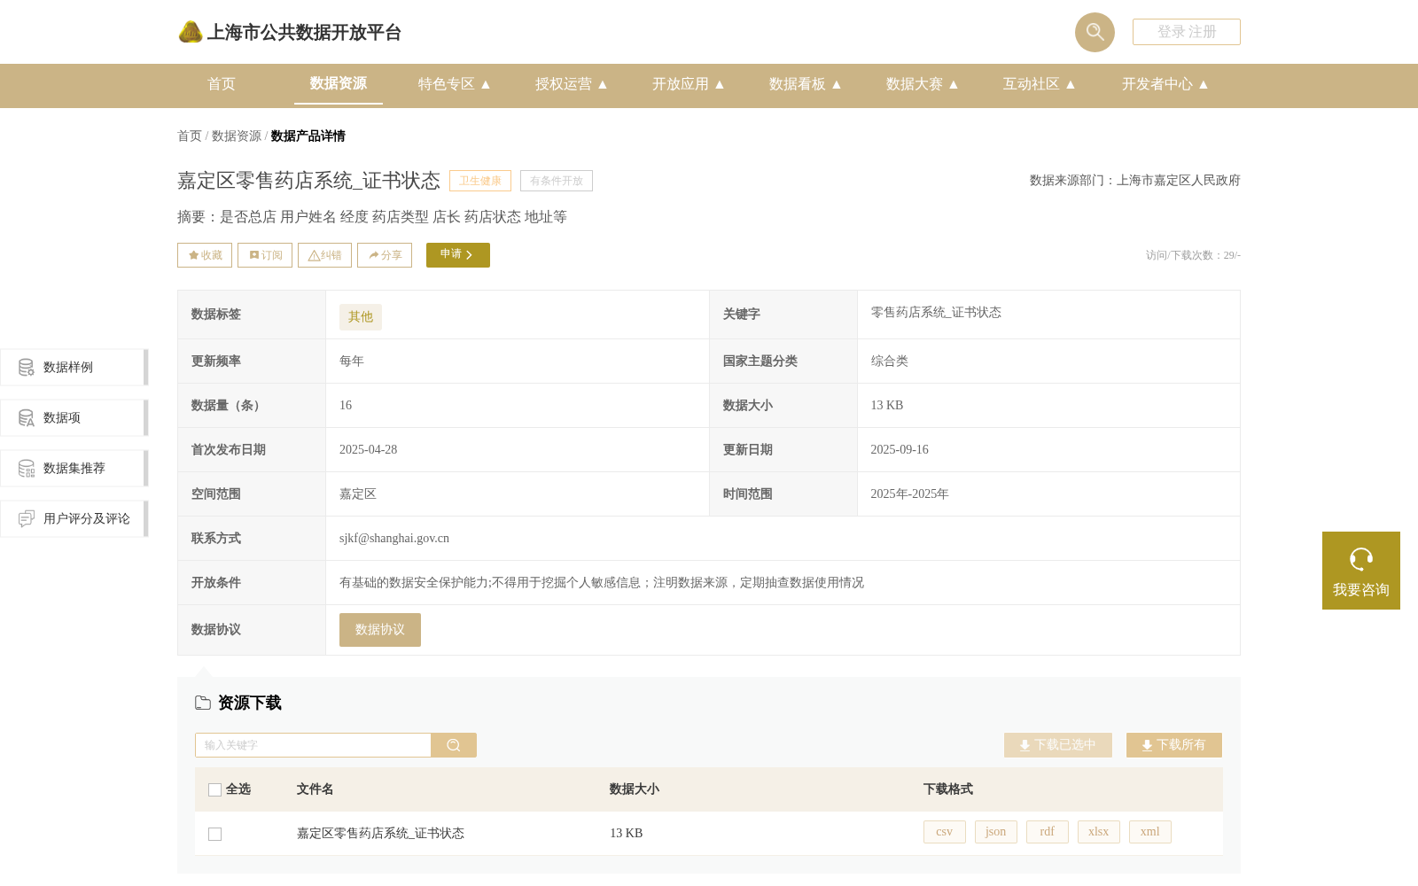Expand the 开发者中心 menu

coord(1165,84)
